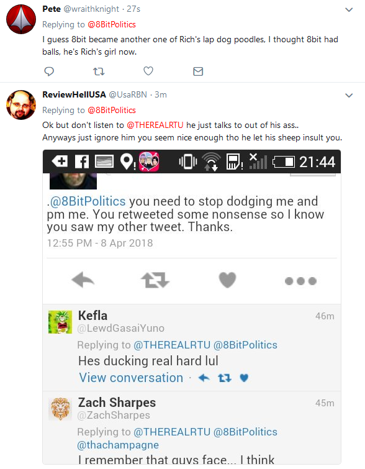
Task: Like Pete's tweet with the heart icon
Action: (148, 71)
